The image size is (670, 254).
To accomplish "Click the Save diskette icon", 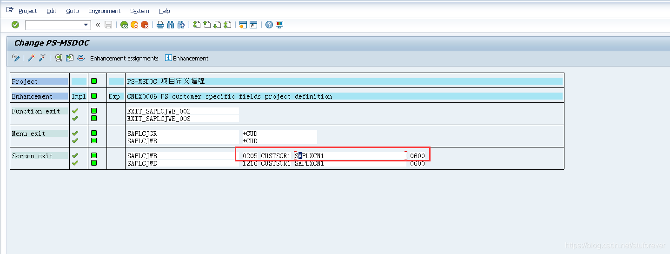I will 108,25.
